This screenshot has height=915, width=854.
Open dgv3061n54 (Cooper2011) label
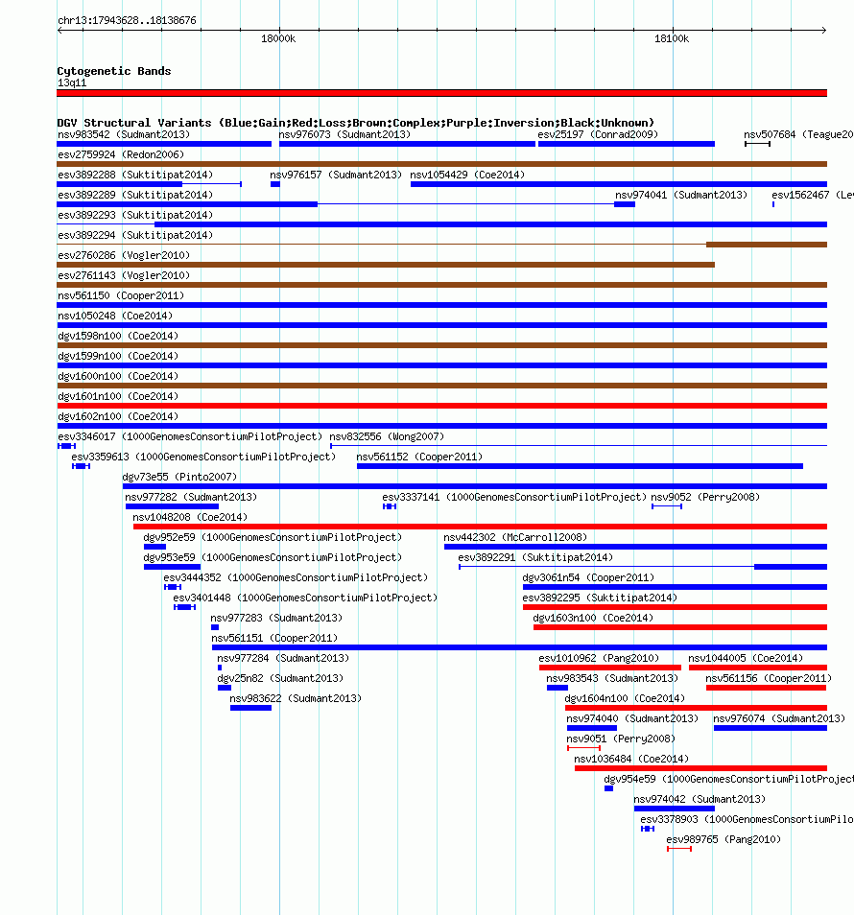point(588,577)
